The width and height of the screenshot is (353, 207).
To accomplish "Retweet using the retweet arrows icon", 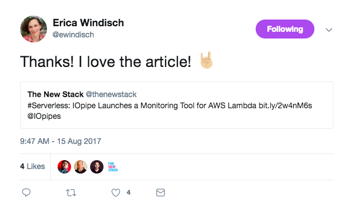I will click(71, 192).
